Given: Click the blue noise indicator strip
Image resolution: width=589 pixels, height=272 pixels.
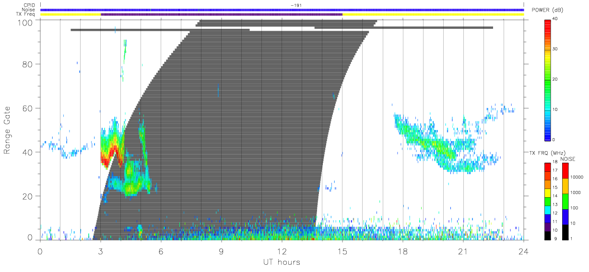Looking at the screenshot, I should (282, 10).
